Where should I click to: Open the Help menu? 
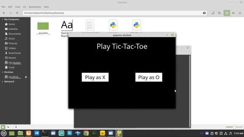click(x=46, y=7)
